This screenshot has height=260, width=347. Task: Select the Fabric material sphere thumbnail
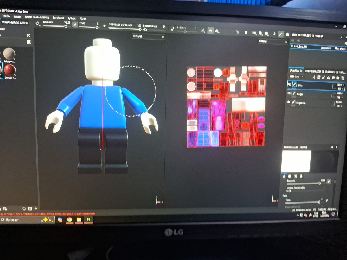click(x=10, y=54)
